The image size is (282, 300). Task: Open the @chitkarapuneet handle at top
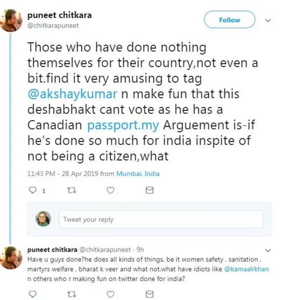pos(53,26)
